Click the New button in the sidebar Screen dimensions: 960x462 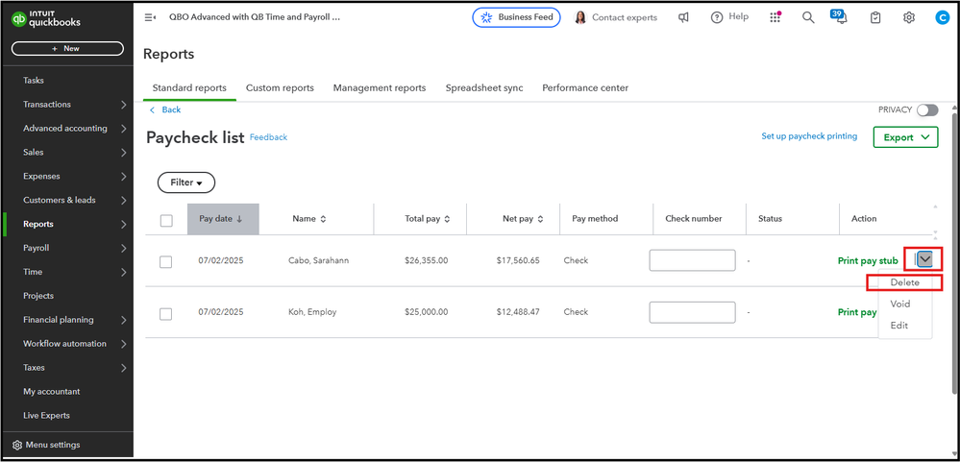[x=67, y=48]
